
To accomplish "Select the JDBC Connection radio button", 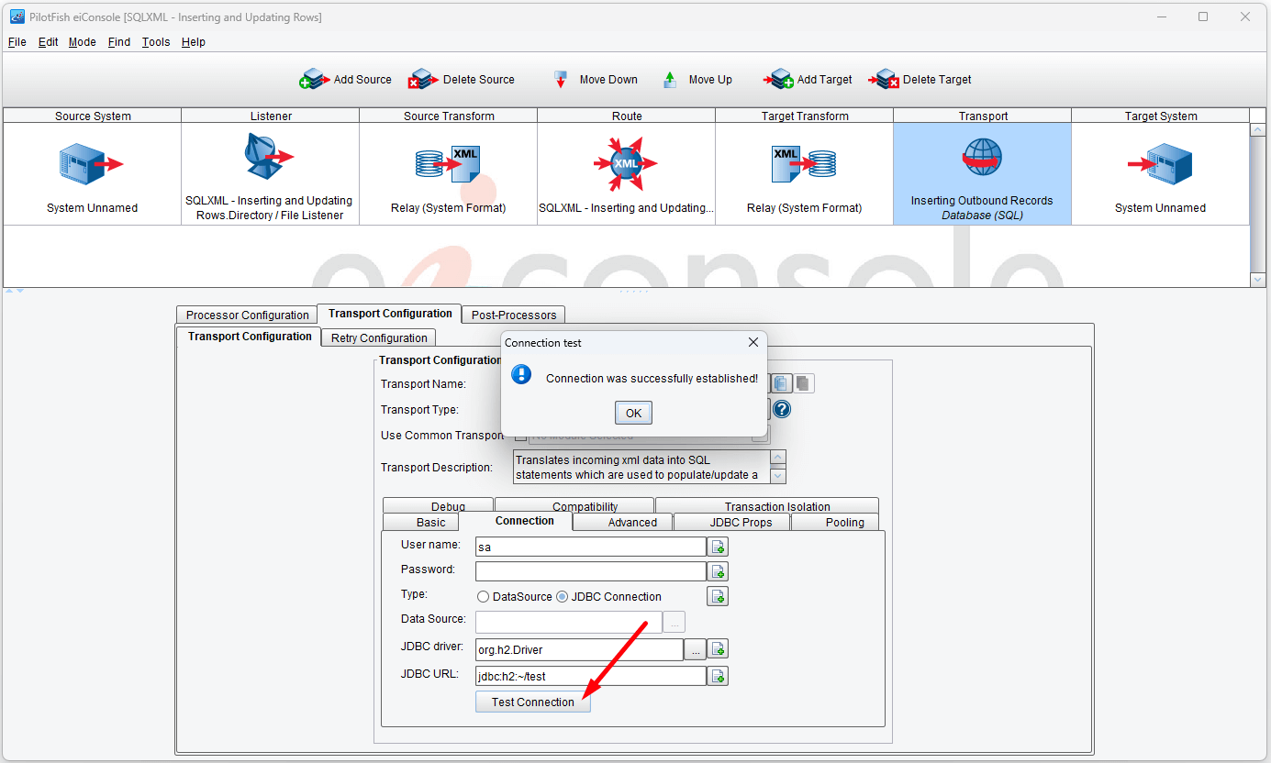I will (562, 597).
